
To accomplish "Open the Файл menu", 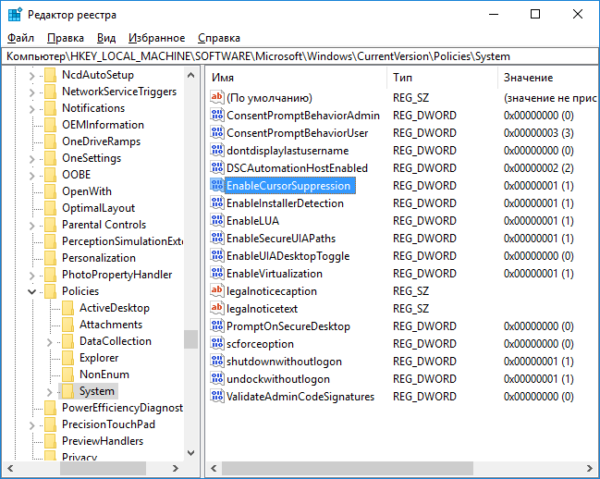I will point(20,38).
